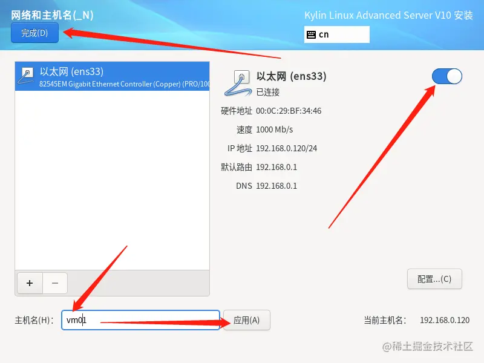Add a network device with plus icon

coord(30,283)
